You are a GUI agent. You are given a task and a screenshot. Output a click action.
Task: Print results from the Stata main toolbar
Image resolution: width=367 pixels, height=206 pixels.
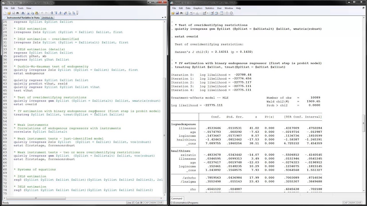pos(181,13)
